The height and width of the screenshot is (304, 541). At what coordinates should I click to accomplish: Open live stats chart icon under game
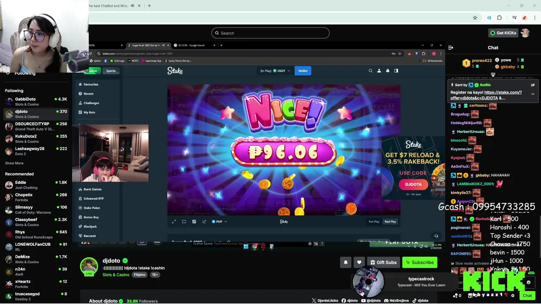tap(194, 222)
